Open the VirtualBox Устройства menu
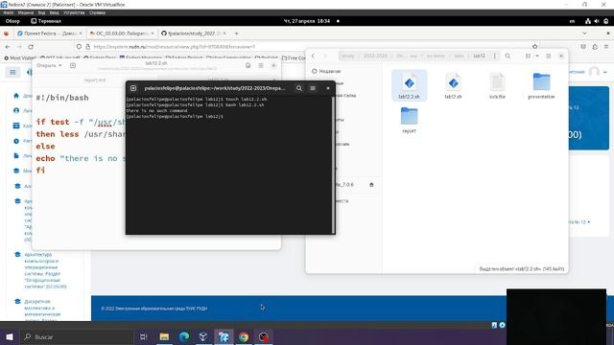 (x=74, y=12)
